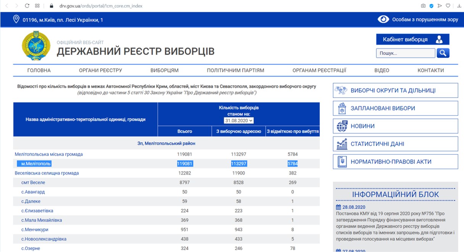Open Мелітопольська міська громада link
The width and height of the screenshot is (464, 252).
click(x=49, y=154)
